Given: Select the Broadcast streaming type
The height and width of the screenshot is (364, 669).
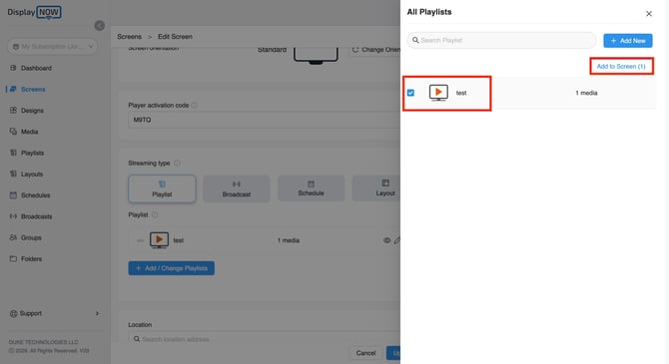Looking at the screenshot, I should pos(237,188).
